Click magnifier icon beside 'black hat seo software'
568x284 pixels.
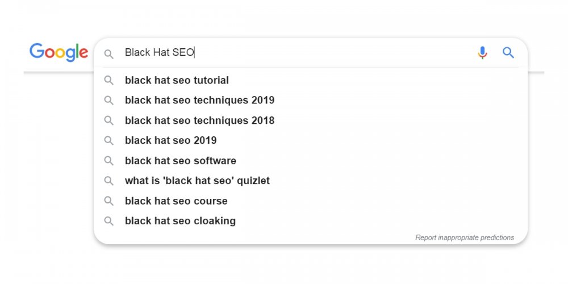108,161
